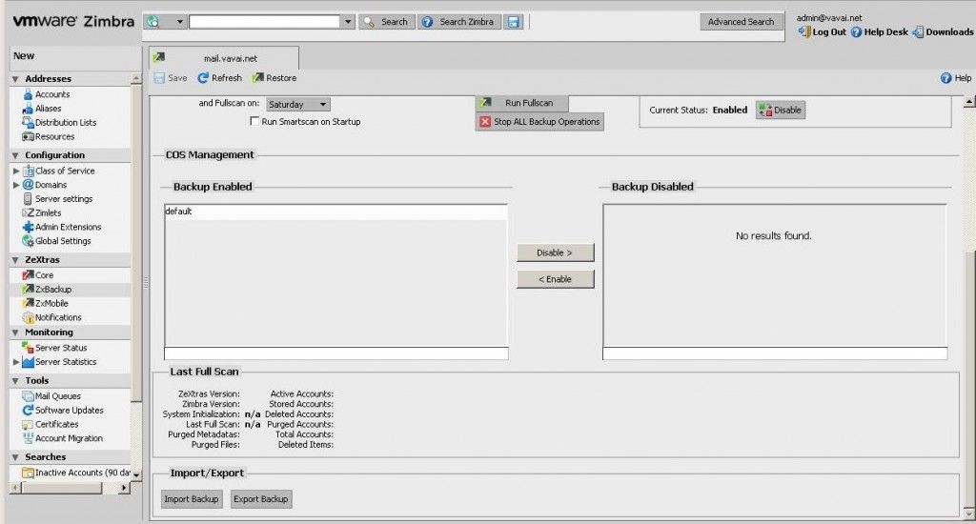Open ZeXtras Notifications icon
Screen dimensions: 976x524
pos(28,317)
